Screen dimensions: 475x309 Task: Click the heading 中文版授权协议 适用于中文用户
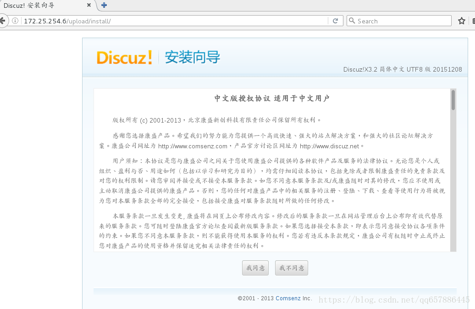tap(272, 98)
